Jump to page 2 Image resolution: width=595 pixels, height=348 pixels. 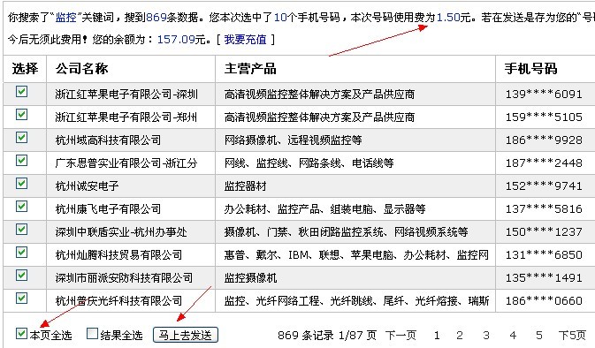coord(460,336)
